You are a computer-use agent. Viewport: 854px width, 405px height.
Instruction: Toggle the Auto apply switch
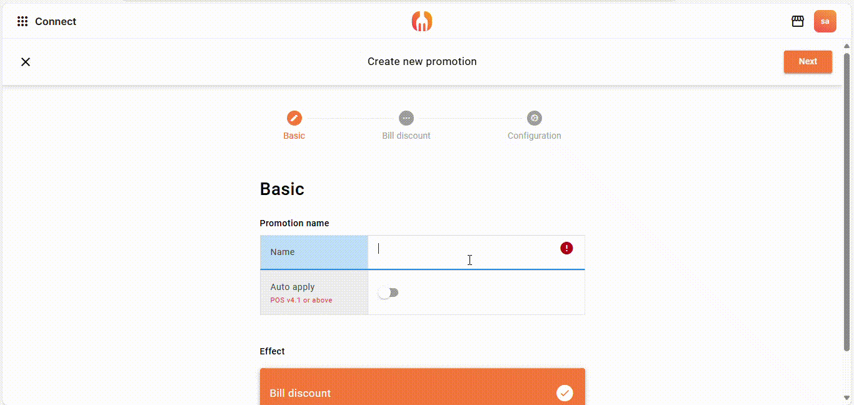pyautogui.click(x=388, y=292)
